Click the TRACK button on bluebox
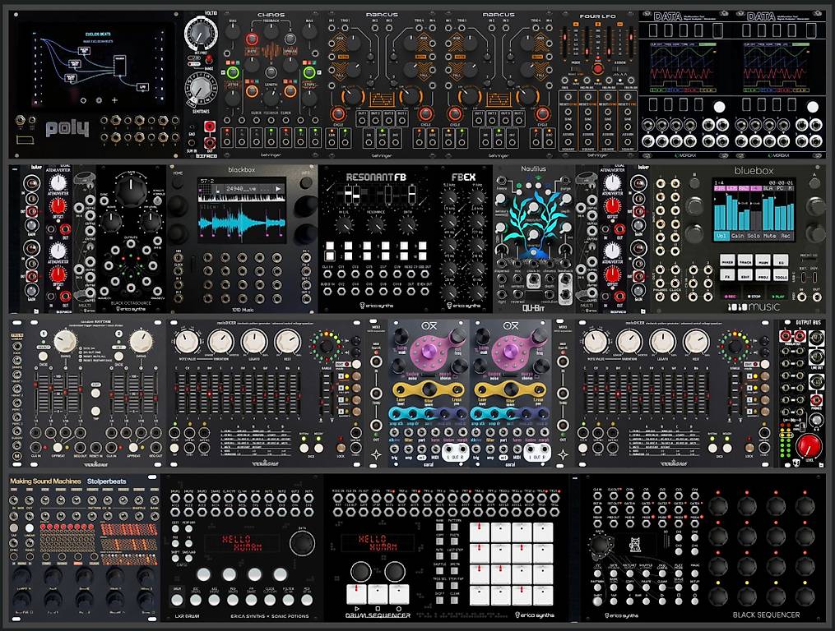 coord(745,261)
